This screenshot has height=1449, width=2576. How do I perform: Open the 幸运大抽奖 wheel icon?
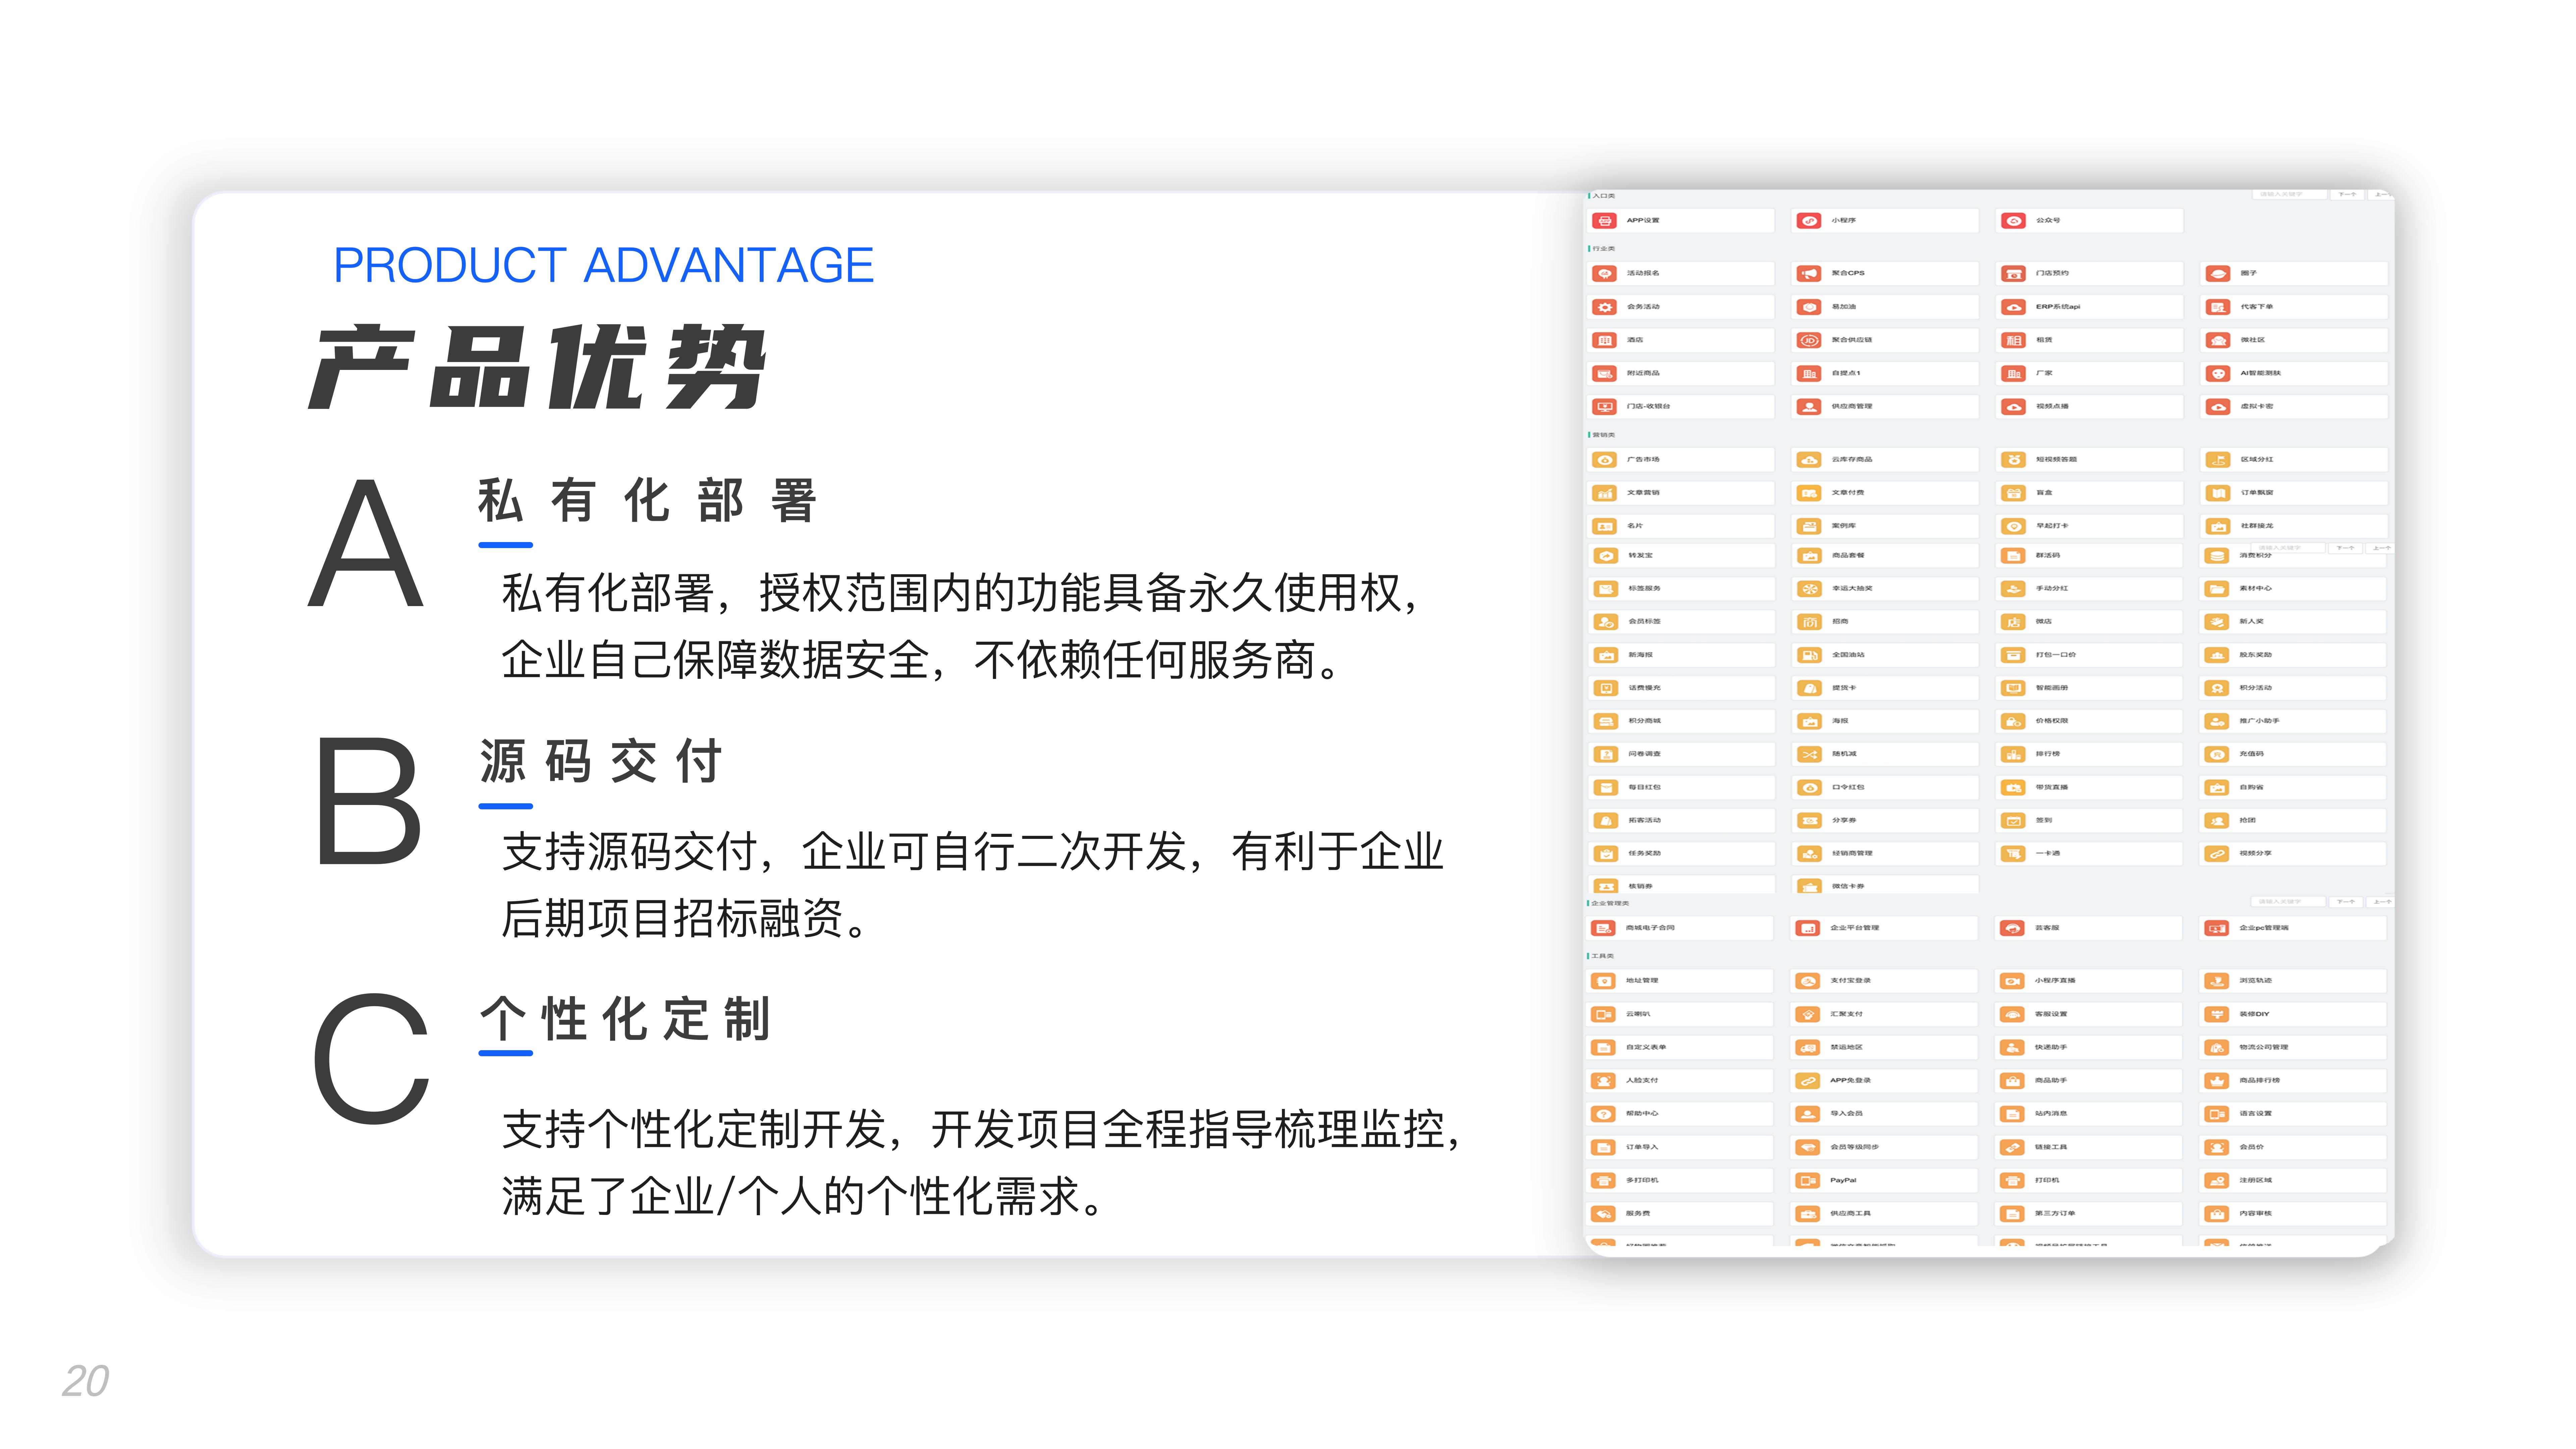(x=1809, y=589)
